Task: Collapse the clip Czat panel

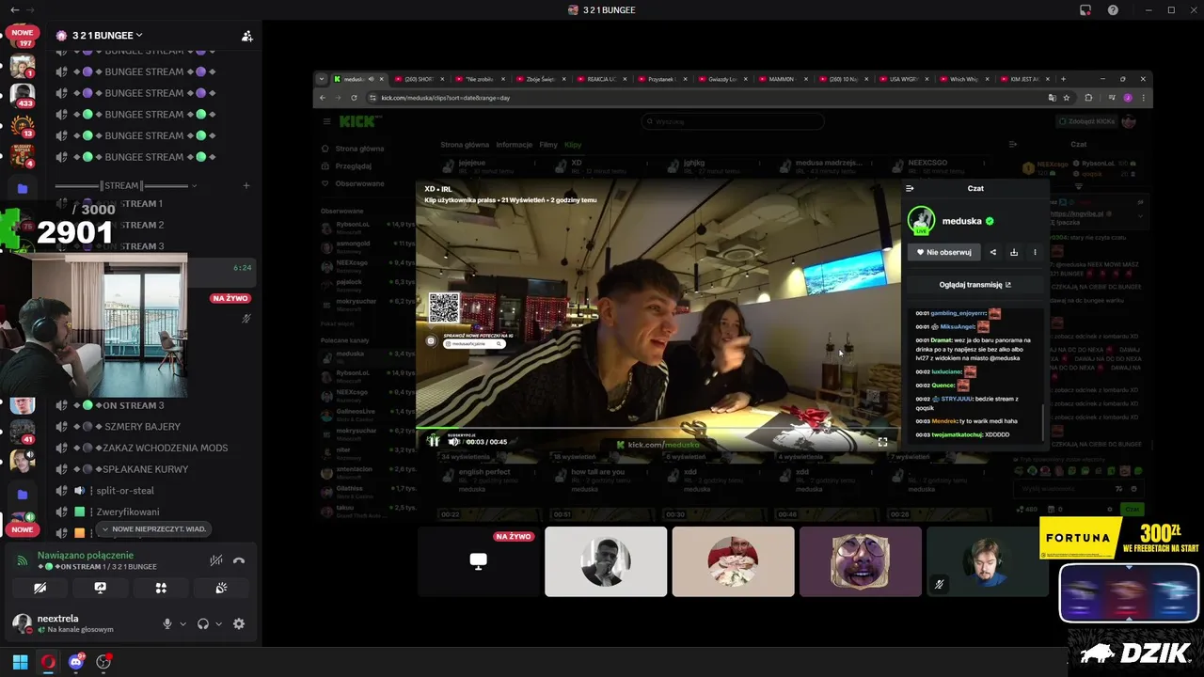Action: click(x=910, y=188)
